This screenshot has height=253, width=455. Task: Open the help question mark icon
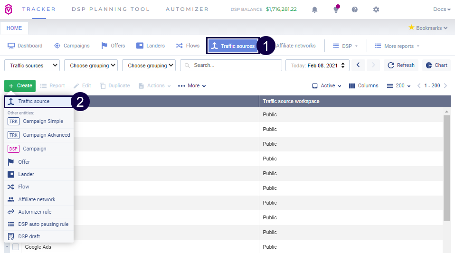click(355, 9)
